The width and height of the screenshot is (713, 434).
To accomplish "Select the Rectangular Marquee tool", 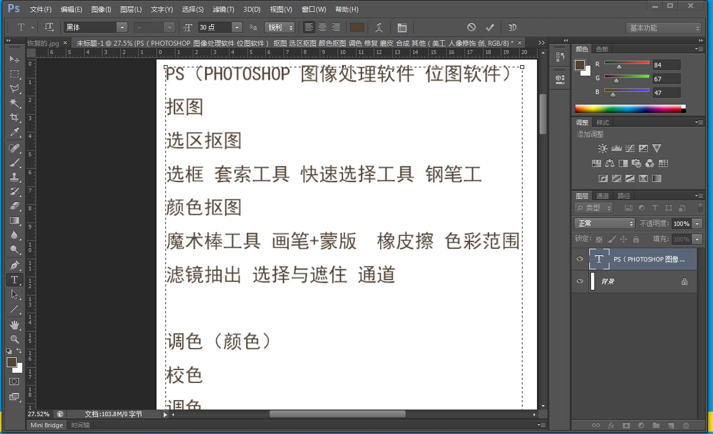I will [14, 74].
